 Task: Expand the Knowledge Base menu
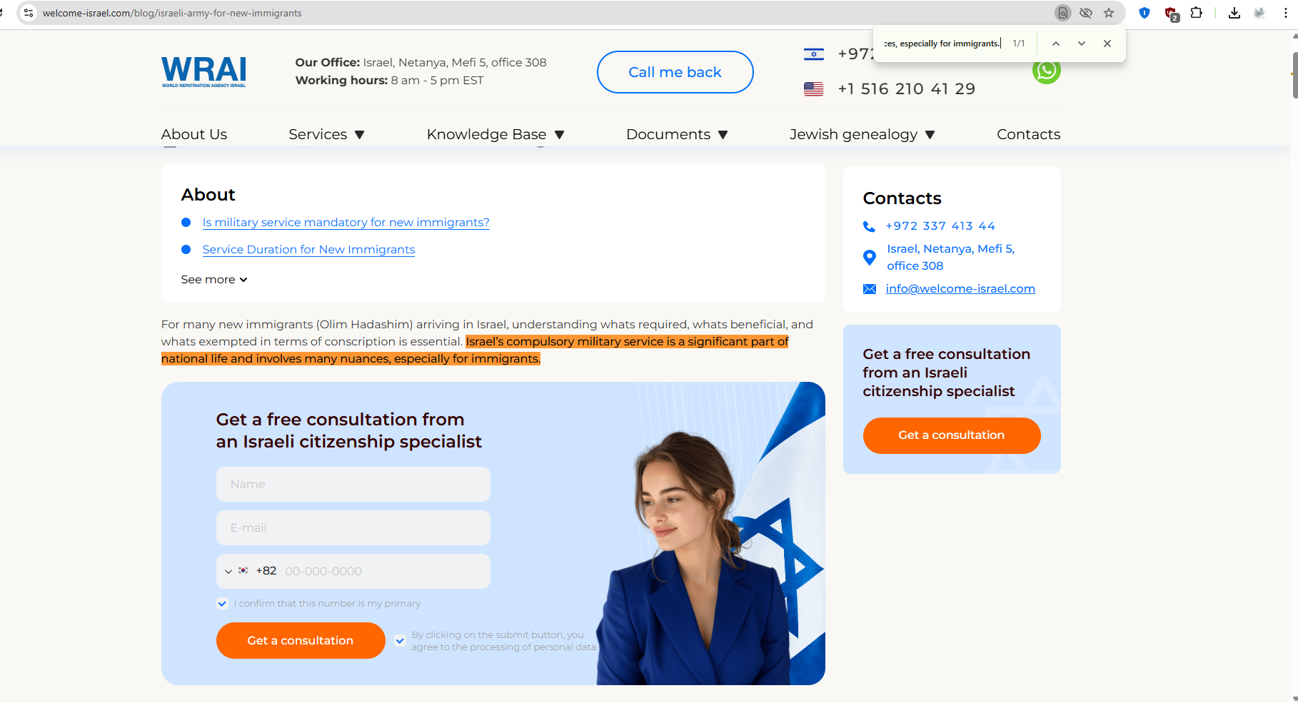pos(495,134)
